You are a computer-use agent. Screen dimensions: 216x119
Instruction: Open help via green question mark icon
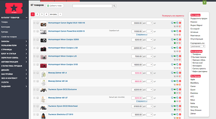[204, 2]
